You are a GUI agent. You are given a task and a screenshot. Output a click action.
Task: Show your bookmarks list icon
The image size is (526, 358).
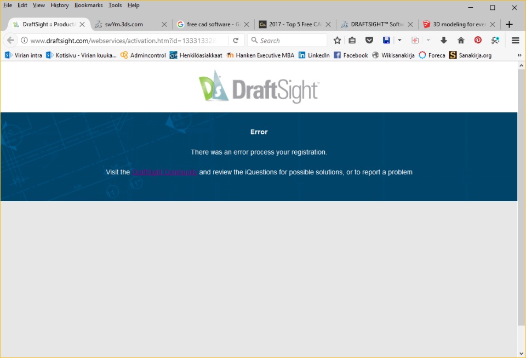tap(352, 40)
